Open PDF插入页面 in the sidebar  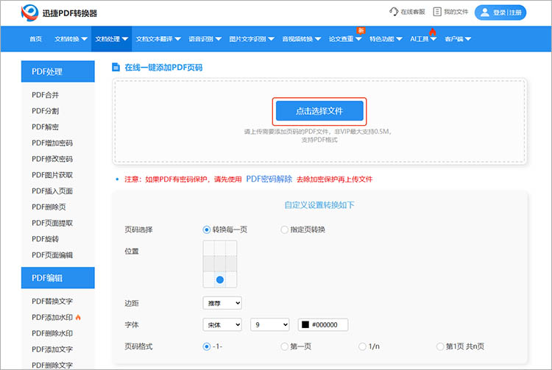(x=52, y=191)
